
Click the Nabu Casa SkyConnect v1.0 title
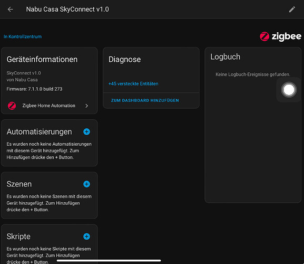(x=67, y=10)
